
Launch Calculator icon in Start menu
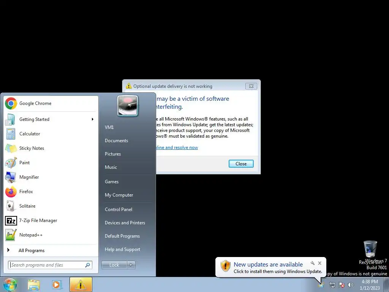[x=11, y=134]
